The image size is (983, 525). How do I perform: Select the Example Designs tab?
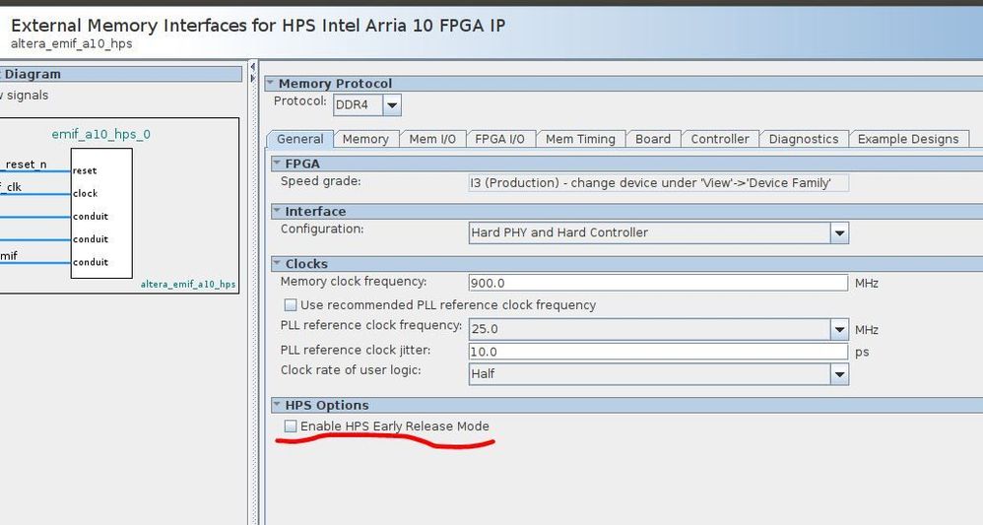(908, 139)
